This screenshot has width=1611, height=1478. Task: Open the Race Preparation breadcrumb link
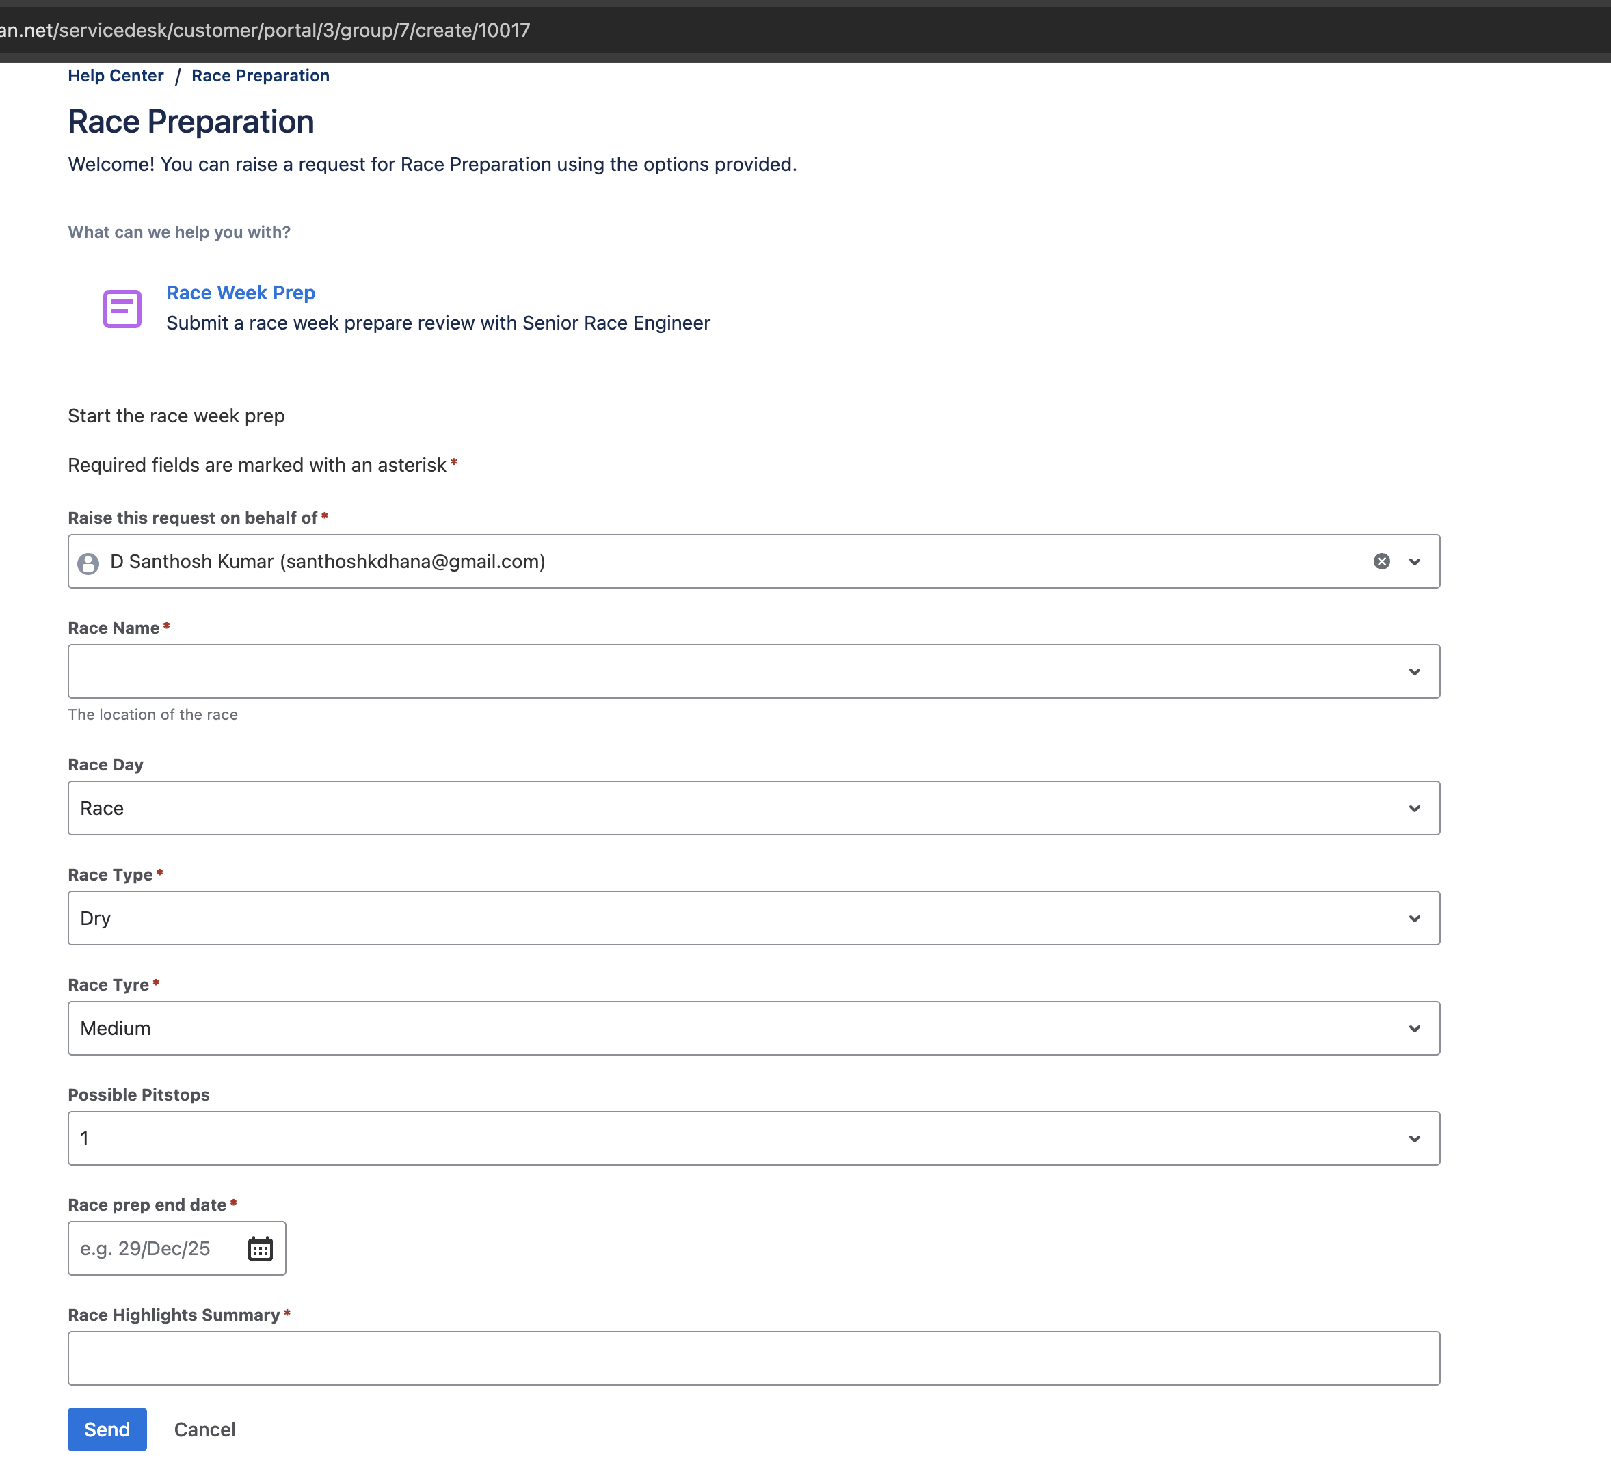click(x=260, y=76)
